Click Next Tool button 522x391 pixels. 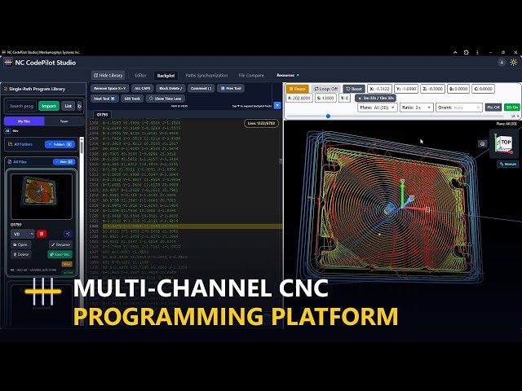[104, 99]
